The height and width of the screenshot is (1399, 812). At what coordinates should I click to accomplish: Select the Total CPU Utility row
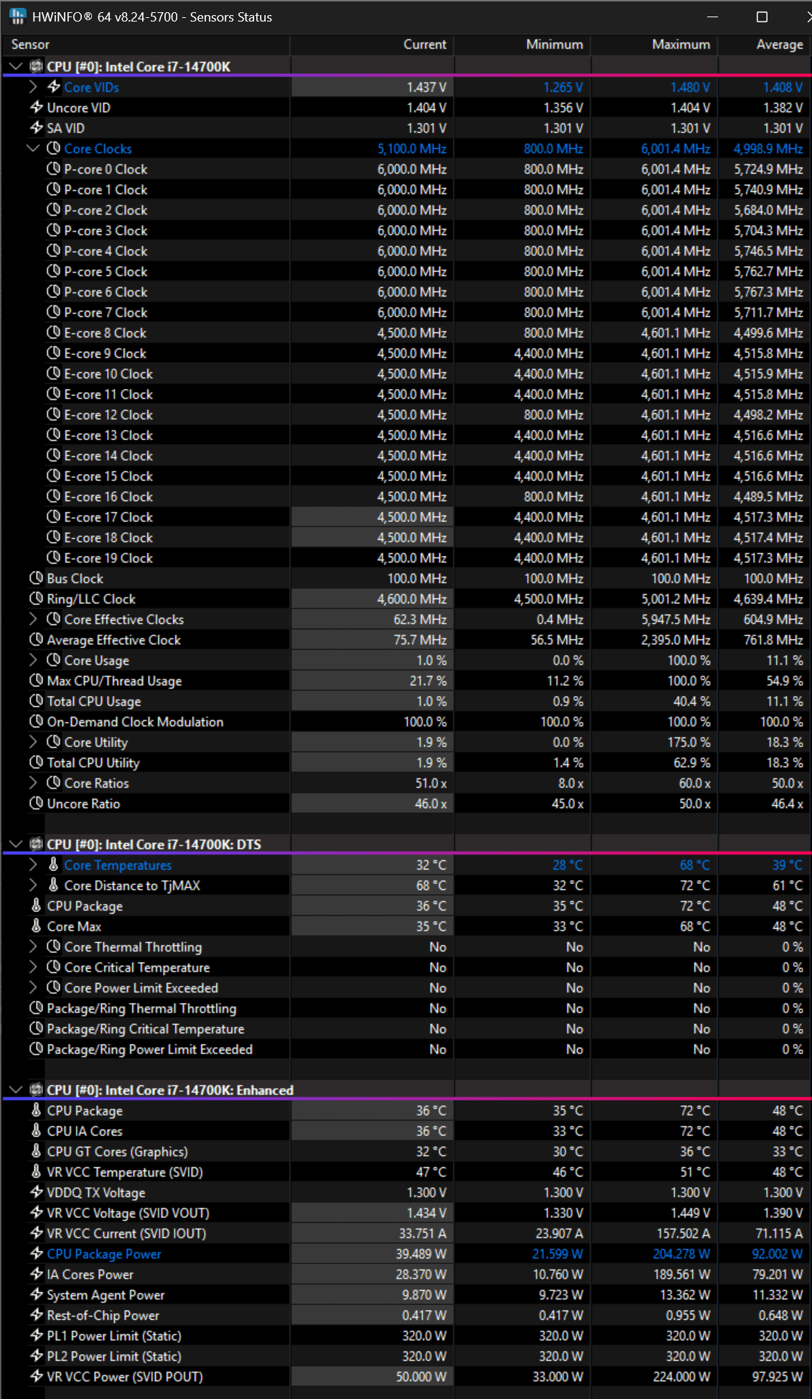tap(406, 762)
